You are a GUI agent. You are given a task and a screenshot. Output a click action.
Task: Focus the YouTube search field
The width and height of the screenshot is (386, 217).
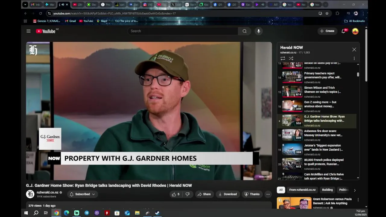pos(183,31)
